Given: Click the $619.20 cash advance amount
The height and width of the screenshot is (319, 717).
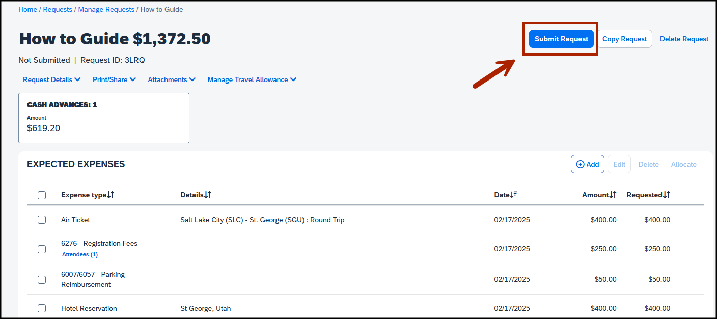Looking at the screenshot, I should click(43, 128).
